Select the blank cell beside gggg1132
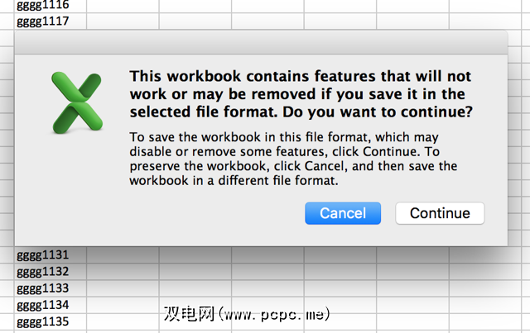Viewport: 530px width, 333px height. (123, 272)
